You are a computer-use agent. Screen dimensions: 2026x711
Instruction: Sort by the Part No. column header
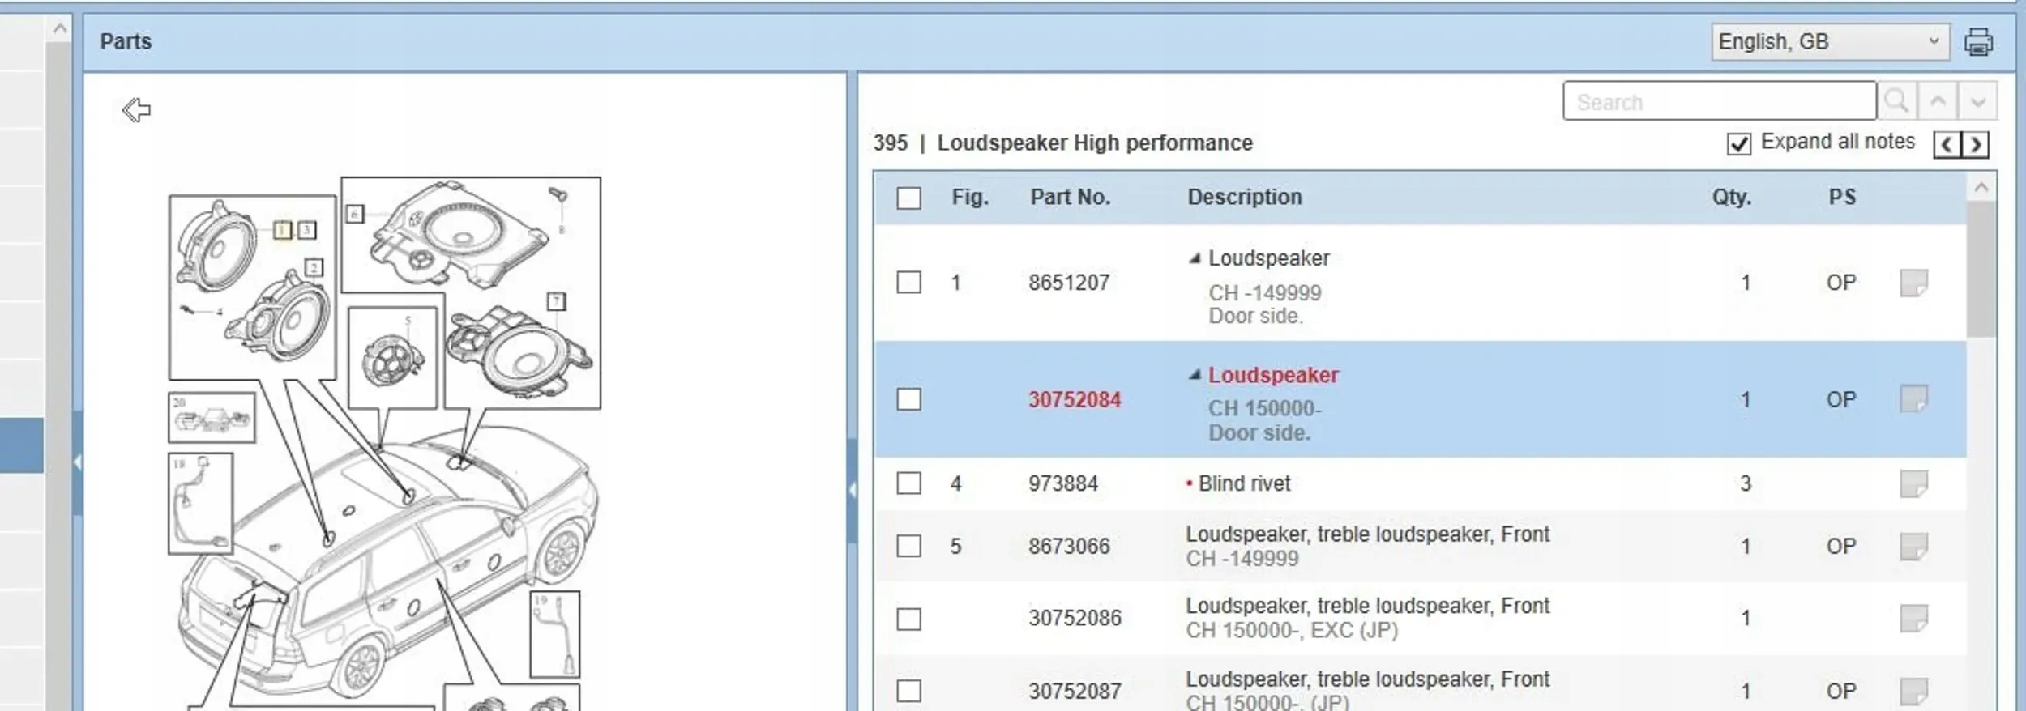click(x=1070, y=197)
